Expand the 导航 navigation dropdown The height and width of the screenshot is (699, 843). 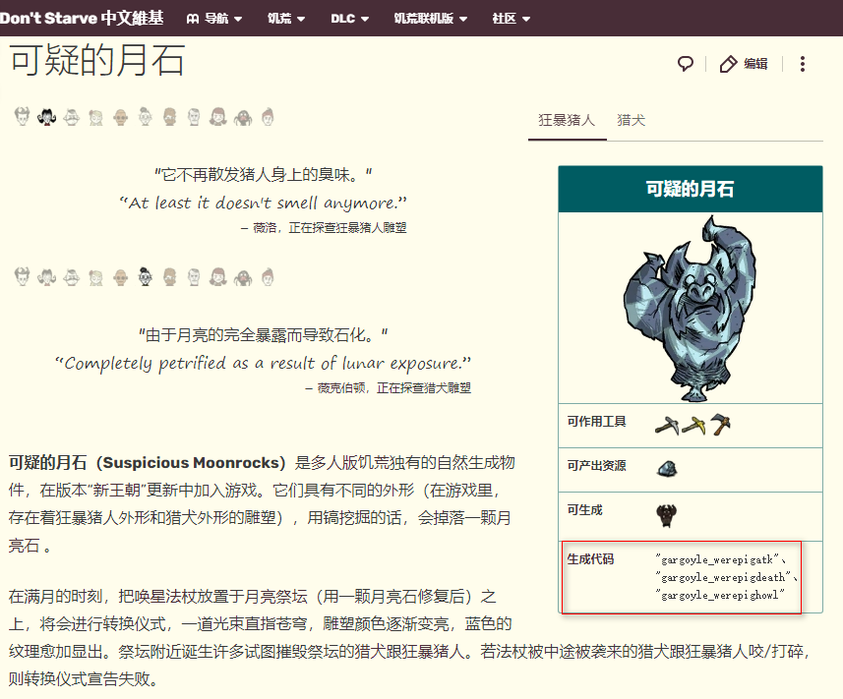coord(214,19)
